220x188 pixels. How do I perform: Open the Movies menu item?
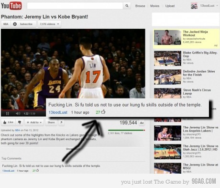[154, 6]
